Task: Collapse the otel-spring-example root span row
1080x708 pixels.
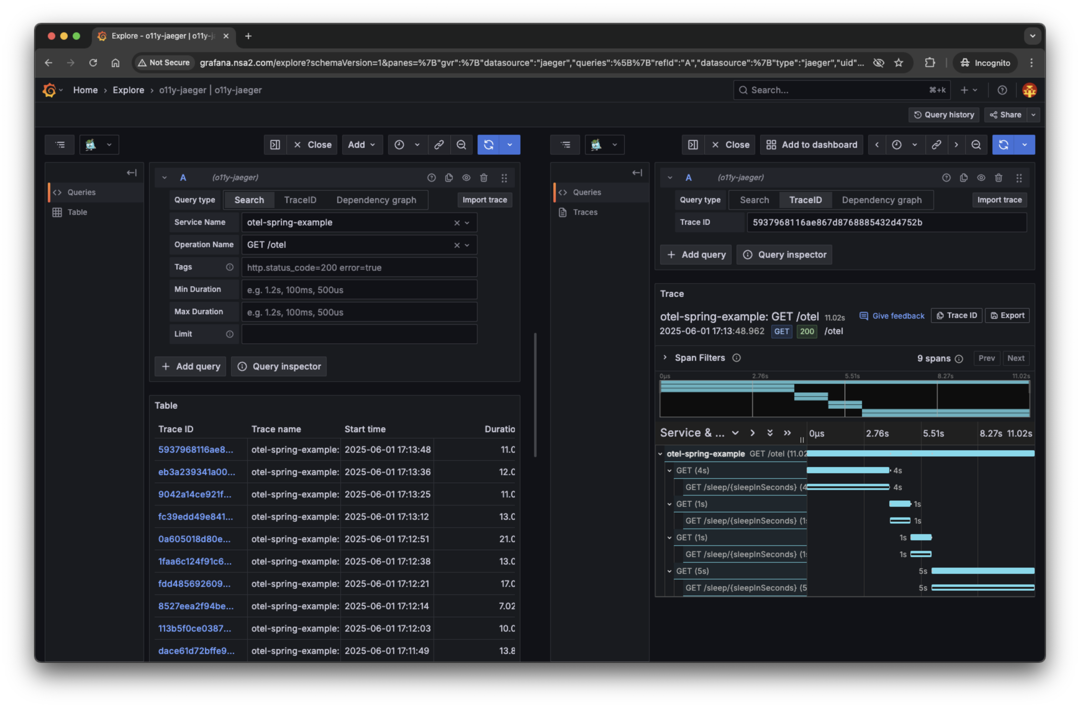Action: pos(660,454)
